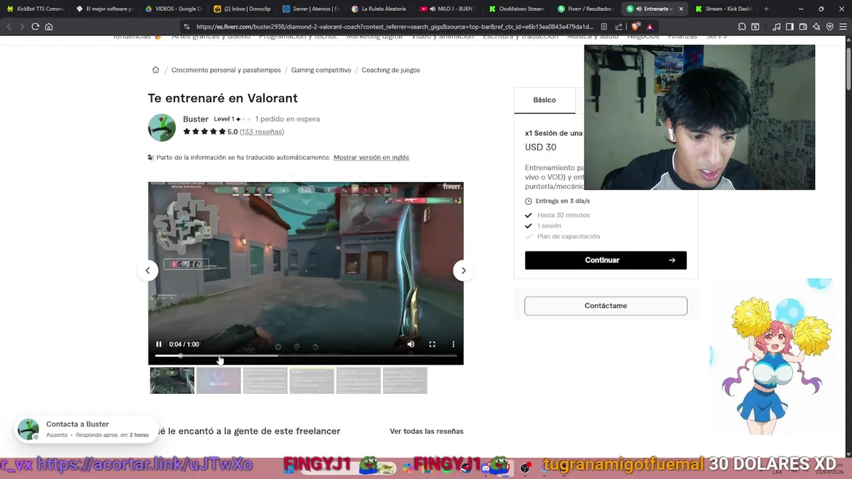
Task: Select third gallery thumbnail
Action: coord(265,381)
